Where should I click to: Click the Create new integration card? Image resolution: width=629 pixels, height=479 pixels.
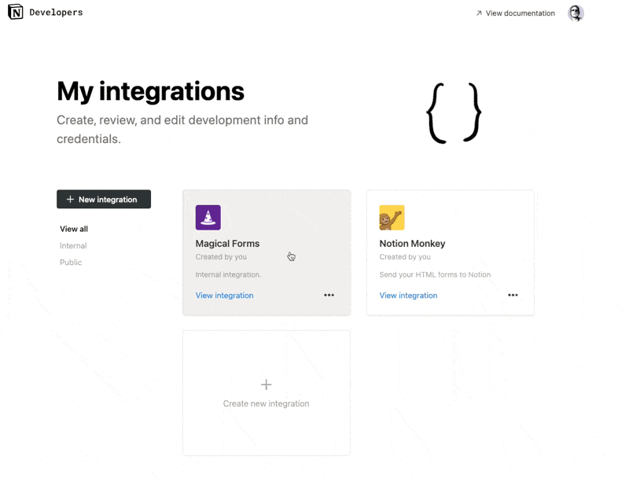(x=266, y=392)
